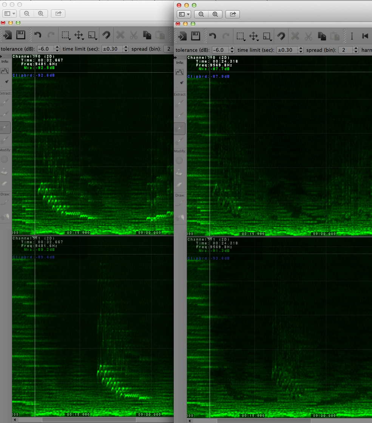Image resolution: width=372 pixels, height=423 pixels.
Task: Select the concentric circles Modify tool in left window
Action: point(5,160)
